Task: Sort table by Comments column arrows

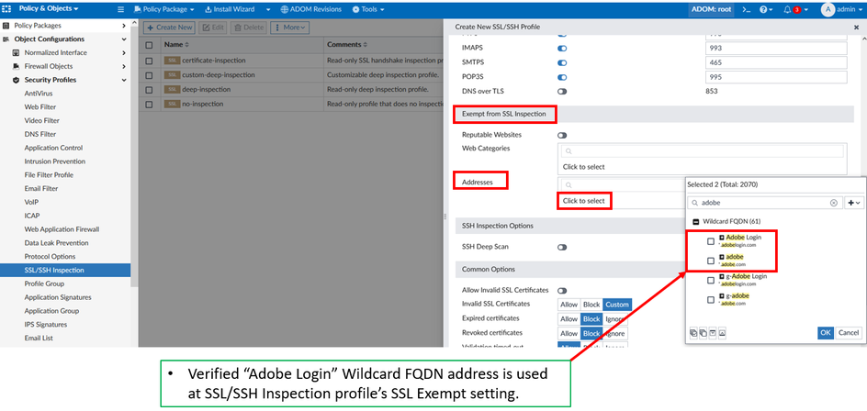Action: click(x=365, y=45)
